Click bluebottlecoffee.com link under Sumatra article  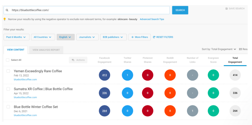[25, 97]
